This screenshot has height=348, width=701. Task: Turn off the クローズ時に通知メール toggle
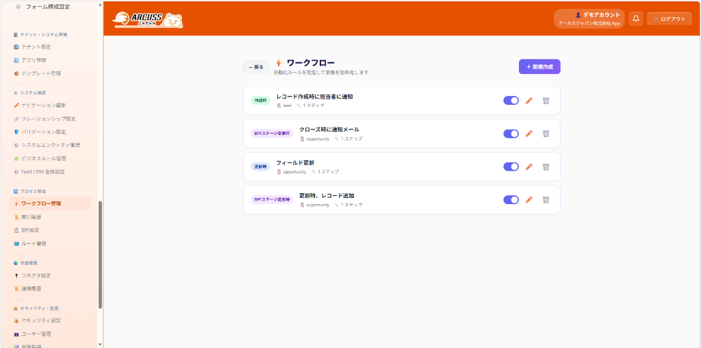(x=511, y=134)
